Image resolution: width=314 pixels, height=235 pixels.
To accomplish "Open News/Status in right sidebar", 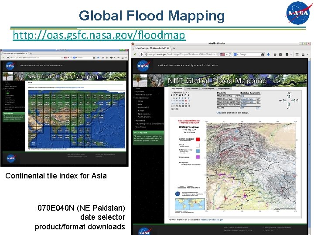I will pos(141,127).
